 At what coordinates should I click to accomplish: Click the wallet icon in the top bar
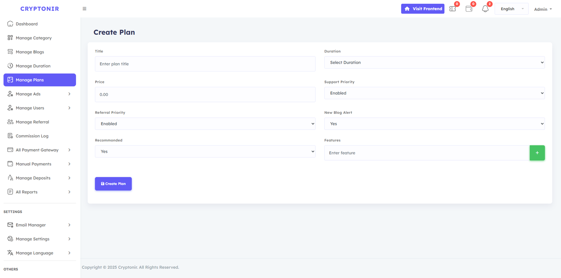click(x=469, y=9)
